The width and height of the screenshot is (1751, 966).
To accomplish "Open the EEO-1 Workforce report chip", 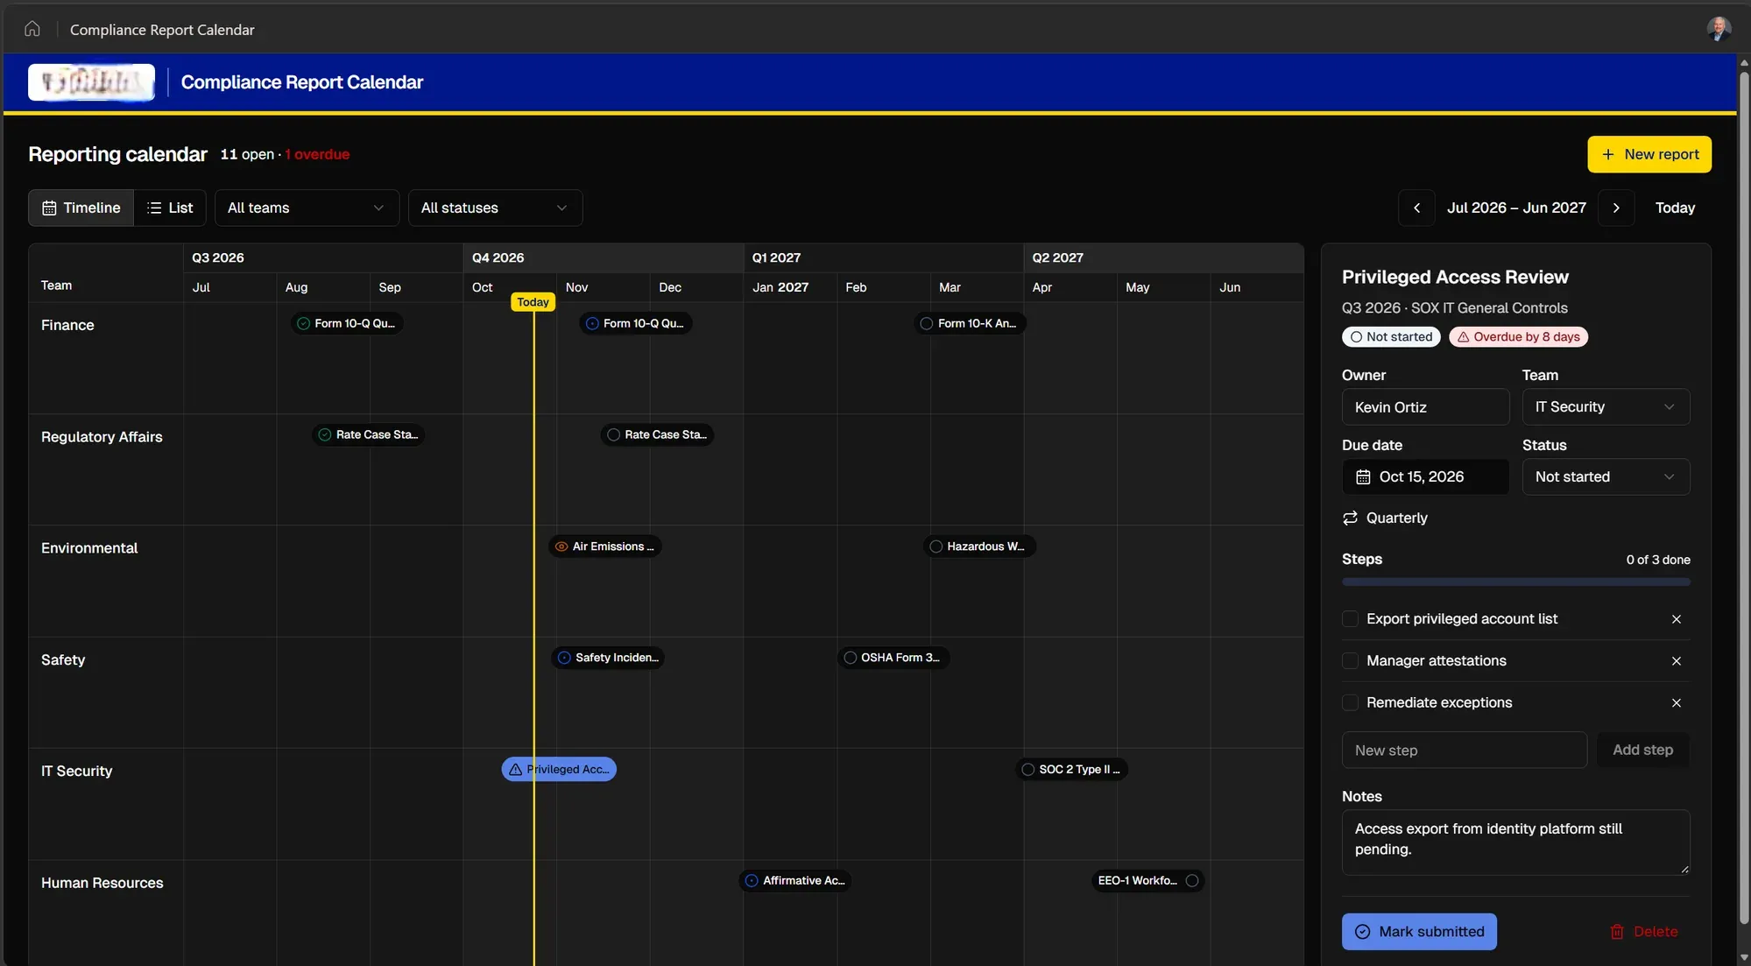I will point(1147,881).
